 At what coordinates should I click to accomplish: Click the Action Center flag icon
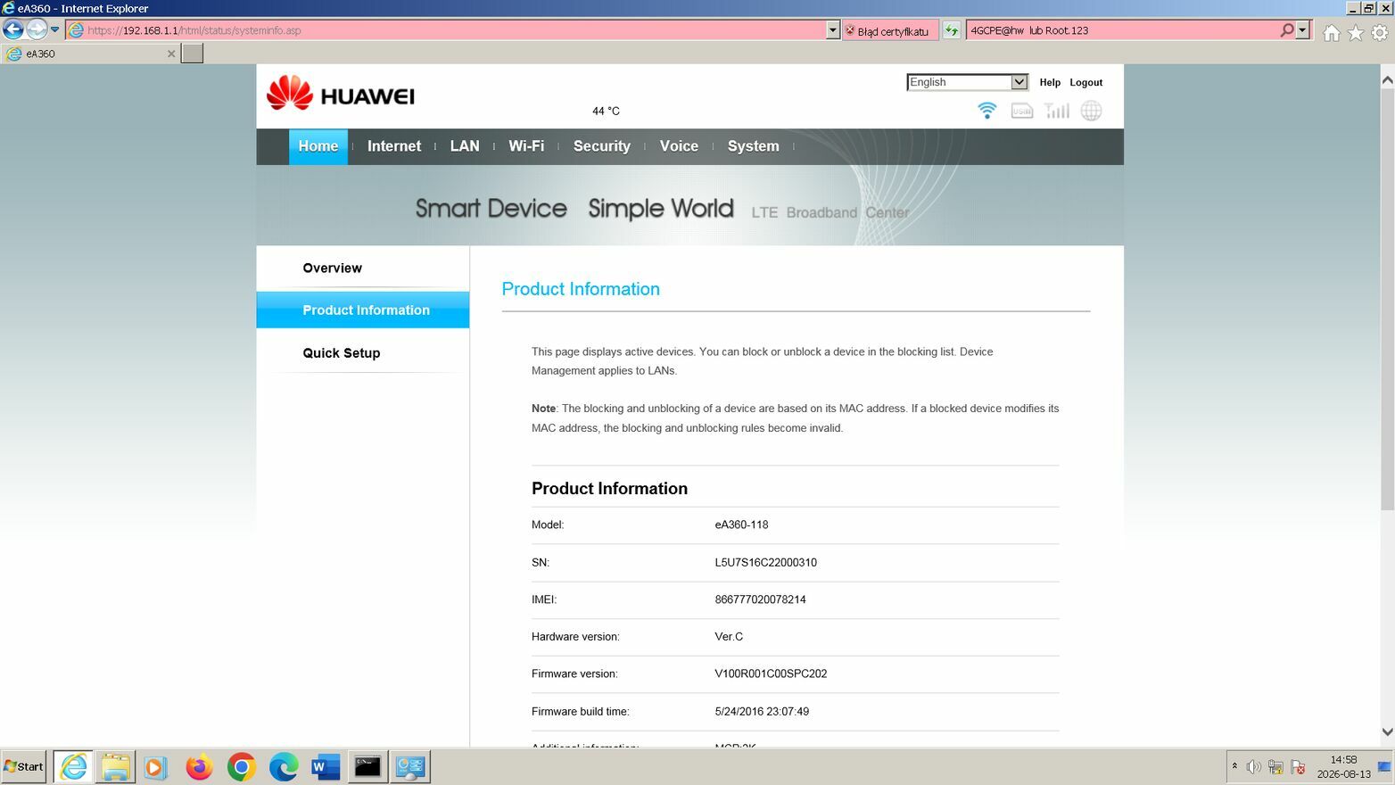1298,767
